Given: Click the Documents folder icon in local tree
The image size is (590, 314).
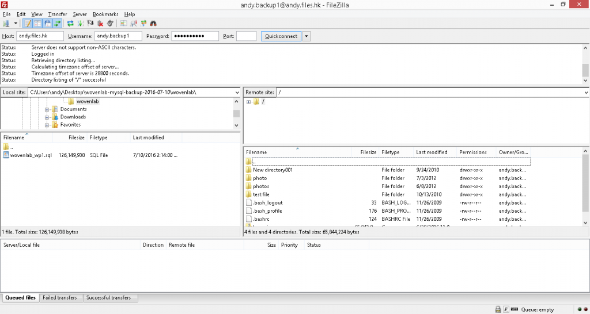Looking at the screenshot, I should 55,109.
